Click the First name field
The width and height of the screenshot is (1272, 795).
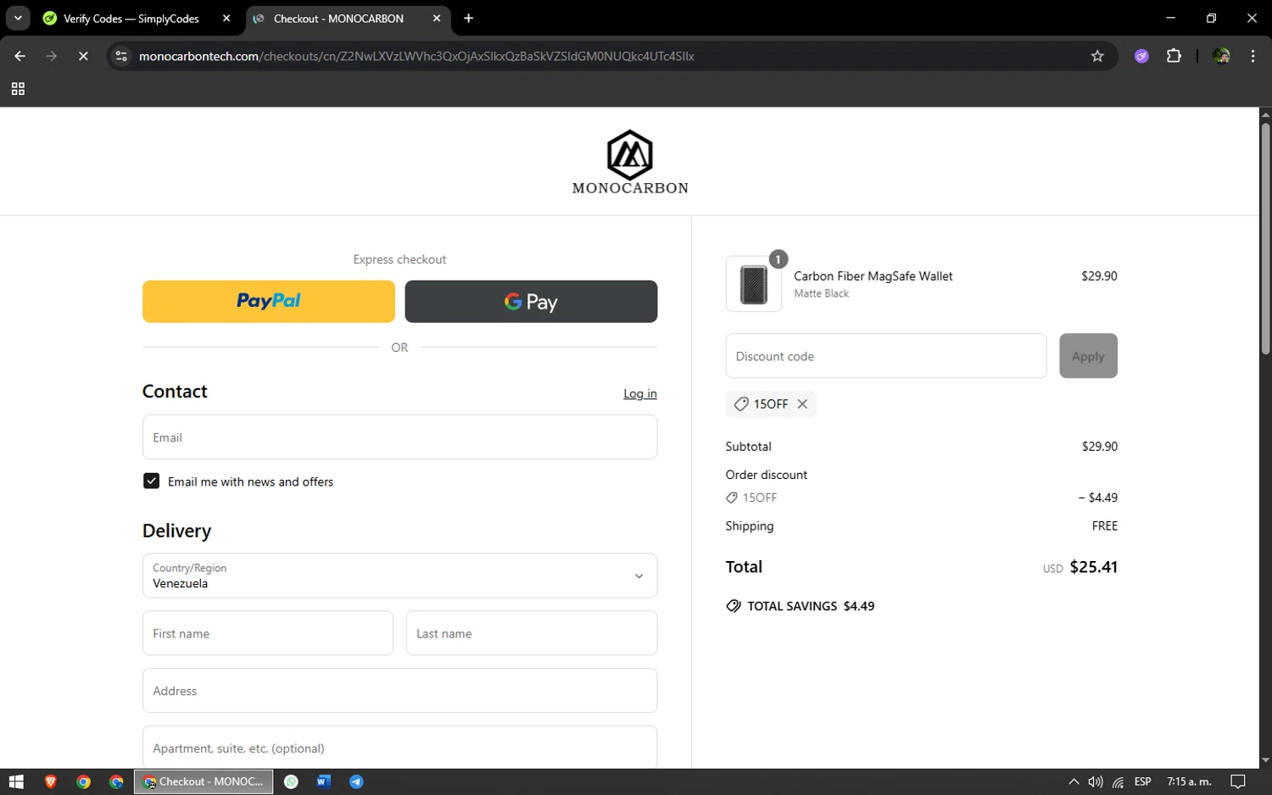[268, 633]
